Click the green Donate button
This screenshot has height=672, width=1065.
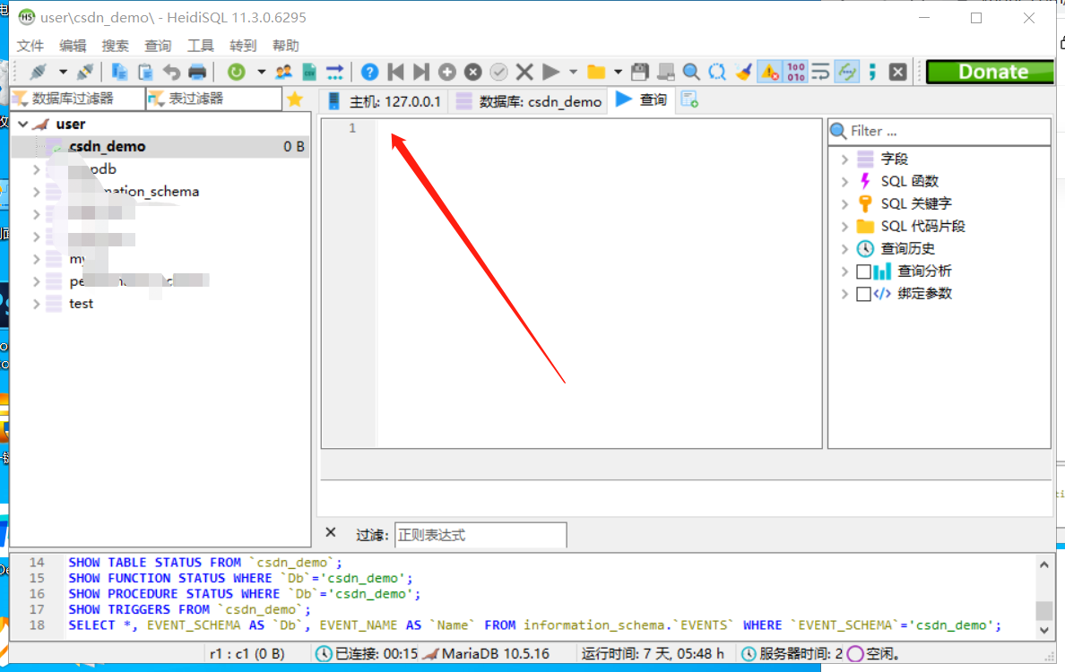(x=991, y=72)
